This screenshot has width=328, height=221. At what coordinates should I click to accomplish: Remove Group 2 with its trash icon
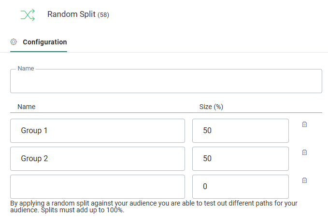point(304,152)
